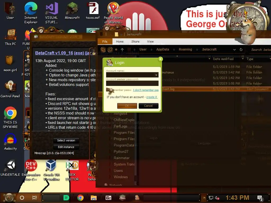The height and width of the screenshot is (203, 271).
Task: Open BetaCraft v1.09_16 (exe) link
Action: click(x=60, y=53)
